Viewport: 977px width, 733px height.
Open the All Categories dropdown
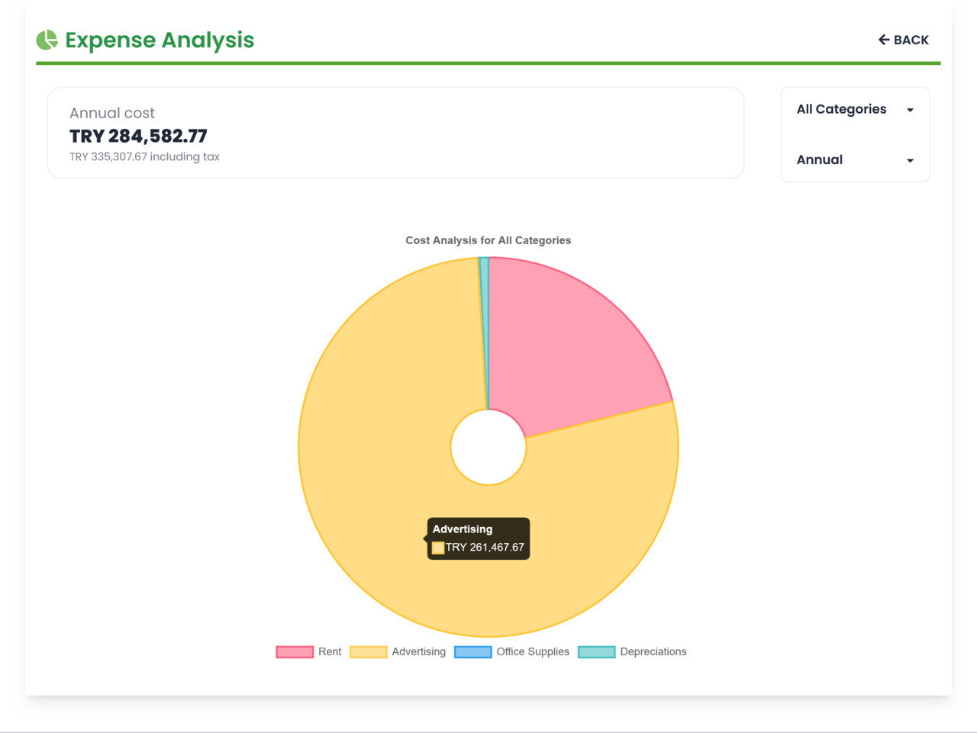click(x=854, y=109)
